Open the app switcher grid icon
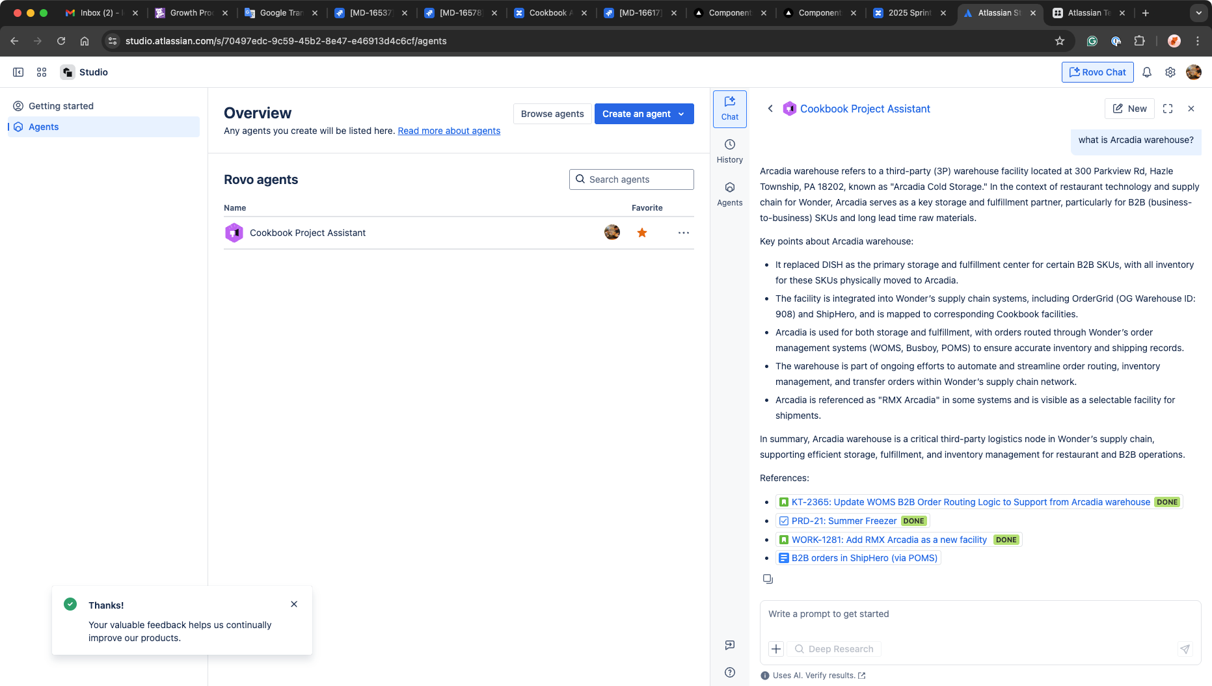Image resolution: width=1212 pixels, height=686 pixels. (x=42, y=72)
